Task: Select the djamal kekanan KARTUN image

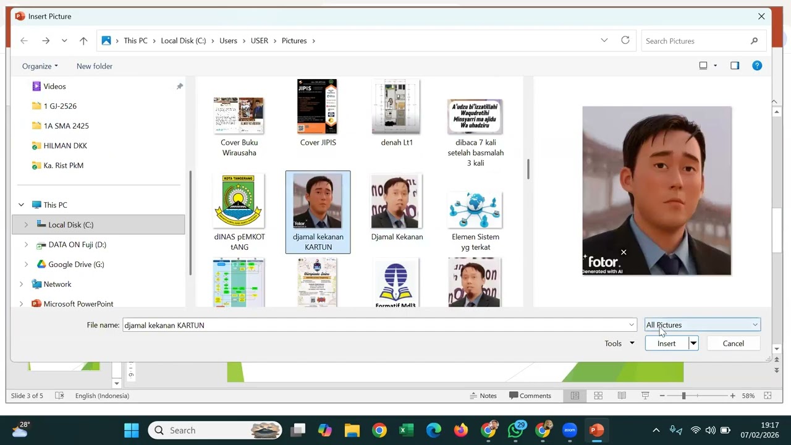Action: pos(318,212)
